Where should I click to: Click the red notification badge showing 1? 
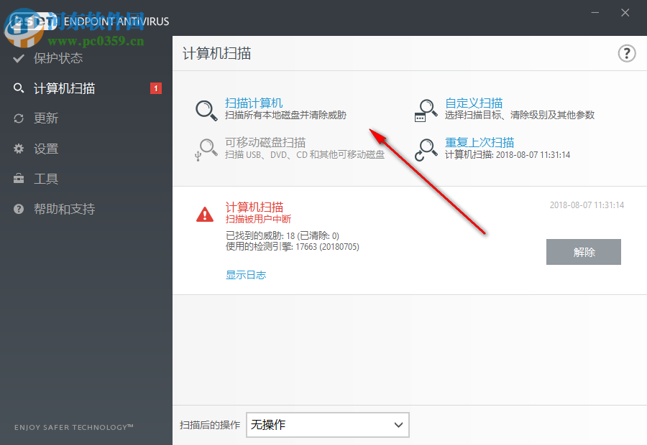[156, 88]
